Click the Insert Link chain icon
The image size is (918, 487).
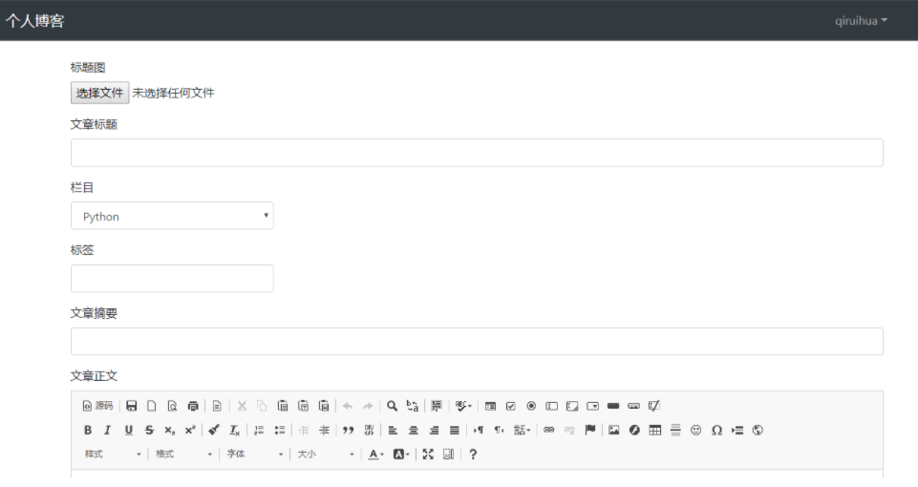click(x=548, y=431)
